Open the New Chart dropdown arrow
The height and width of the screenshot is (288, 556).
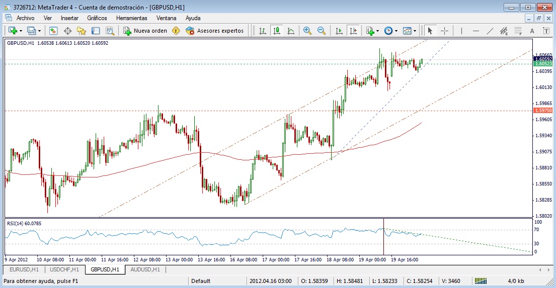[21, 31]
